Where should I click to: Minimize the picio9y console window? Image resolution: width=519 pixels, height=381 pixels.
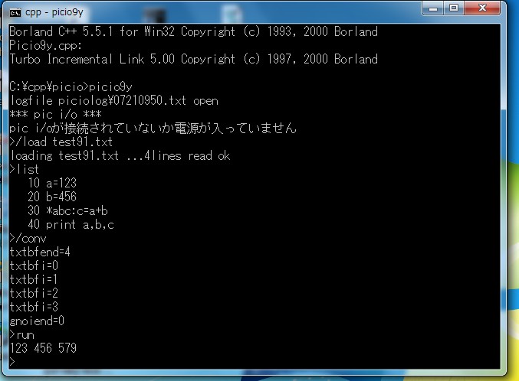pyautogui.click(x=433, y=8)
